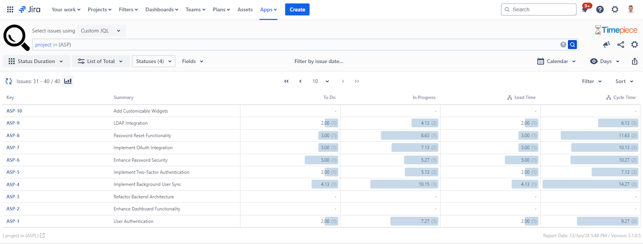This screenshot has width=643, height=244.
Task: Open the Jira app switcher grid
Action: click(x=10, y=9)
